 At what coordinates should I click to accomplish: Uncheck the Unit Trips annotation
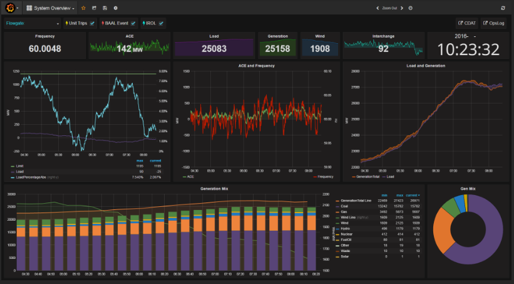pyautogui.click(x=93, y=23)
